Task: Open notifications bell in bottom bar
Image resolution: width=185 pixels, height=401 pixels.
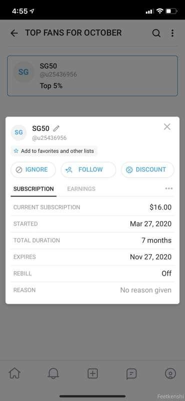Action: click(x=53, y=374)
